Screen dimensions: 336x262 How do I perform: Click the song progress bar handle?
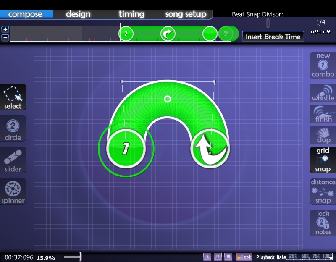coord(80,257)
